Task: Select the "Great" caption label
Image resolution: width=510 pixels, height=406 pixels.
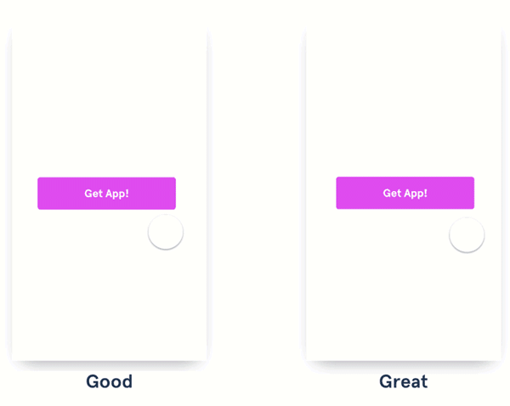Action: pyautogui.click(x=403, y=381)
